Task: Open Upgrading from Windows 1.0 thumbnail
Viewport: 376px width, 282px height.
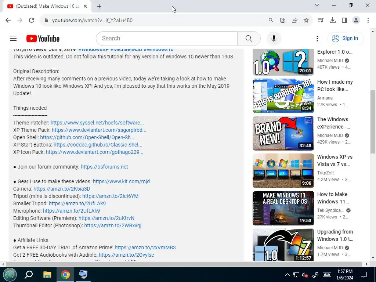Action: click(283, 245)
